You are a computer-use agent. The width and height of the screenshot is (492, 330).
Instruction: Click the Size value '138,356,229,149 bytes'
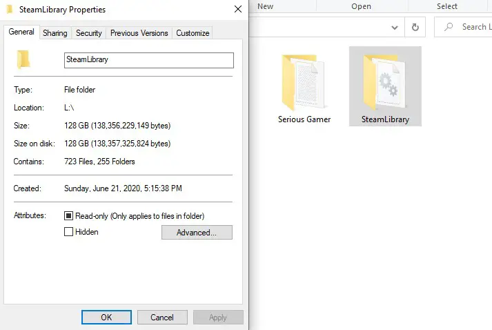pyautogui.click(x=131, y=126)
